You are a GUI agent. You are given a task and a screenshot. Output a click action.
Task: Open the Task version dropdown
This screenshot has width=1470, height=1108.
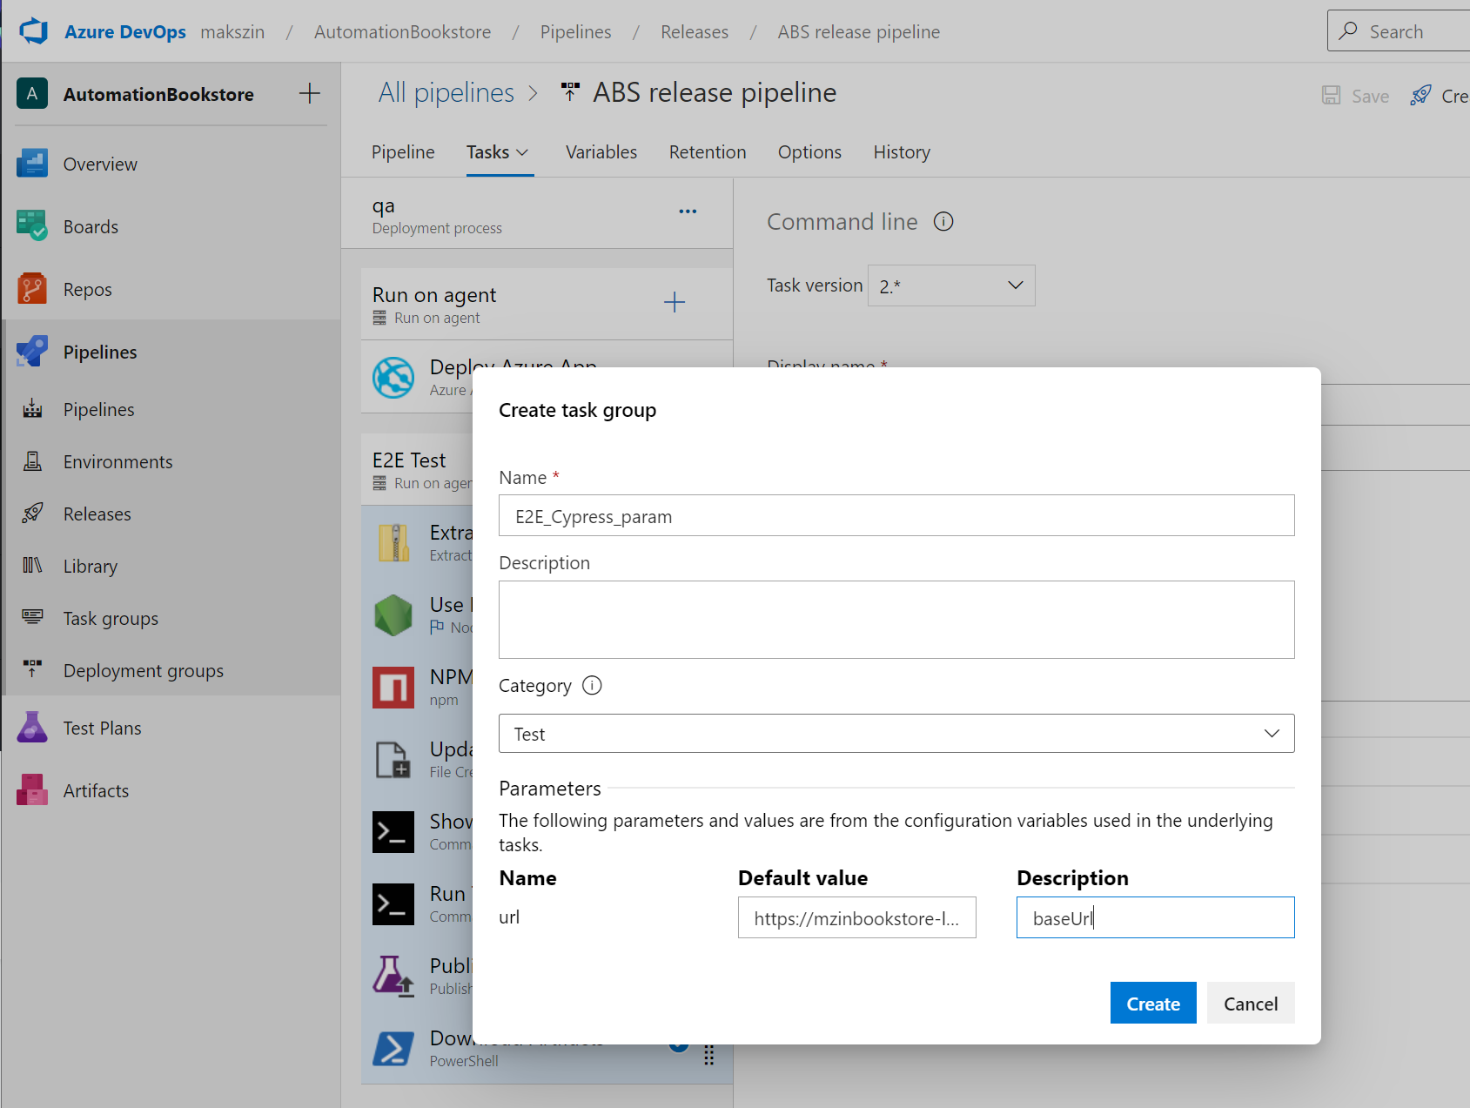(951, 285)
